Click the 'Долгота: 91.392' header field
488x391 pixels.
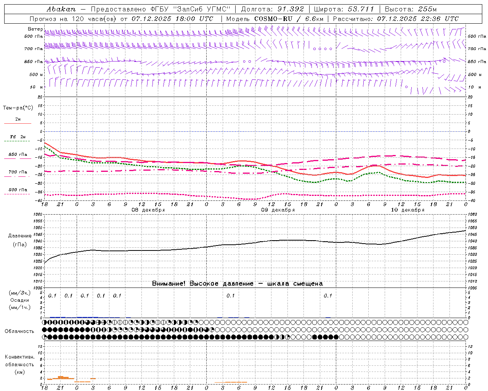point(273,9)
